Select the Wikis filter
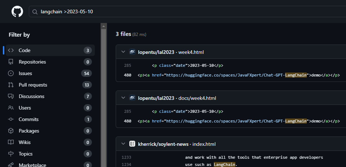The width and height of the screenshot is (346, 167). click(x=50, y=142)
